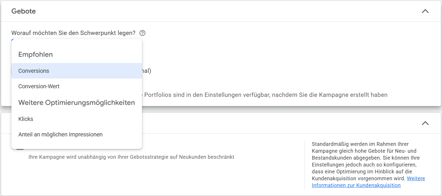The width and height of the screenshot is (442, 196).
Task: Toggle the partially hidden optional target checkbox
Action: pyautogui.click(x=12, y=71)
